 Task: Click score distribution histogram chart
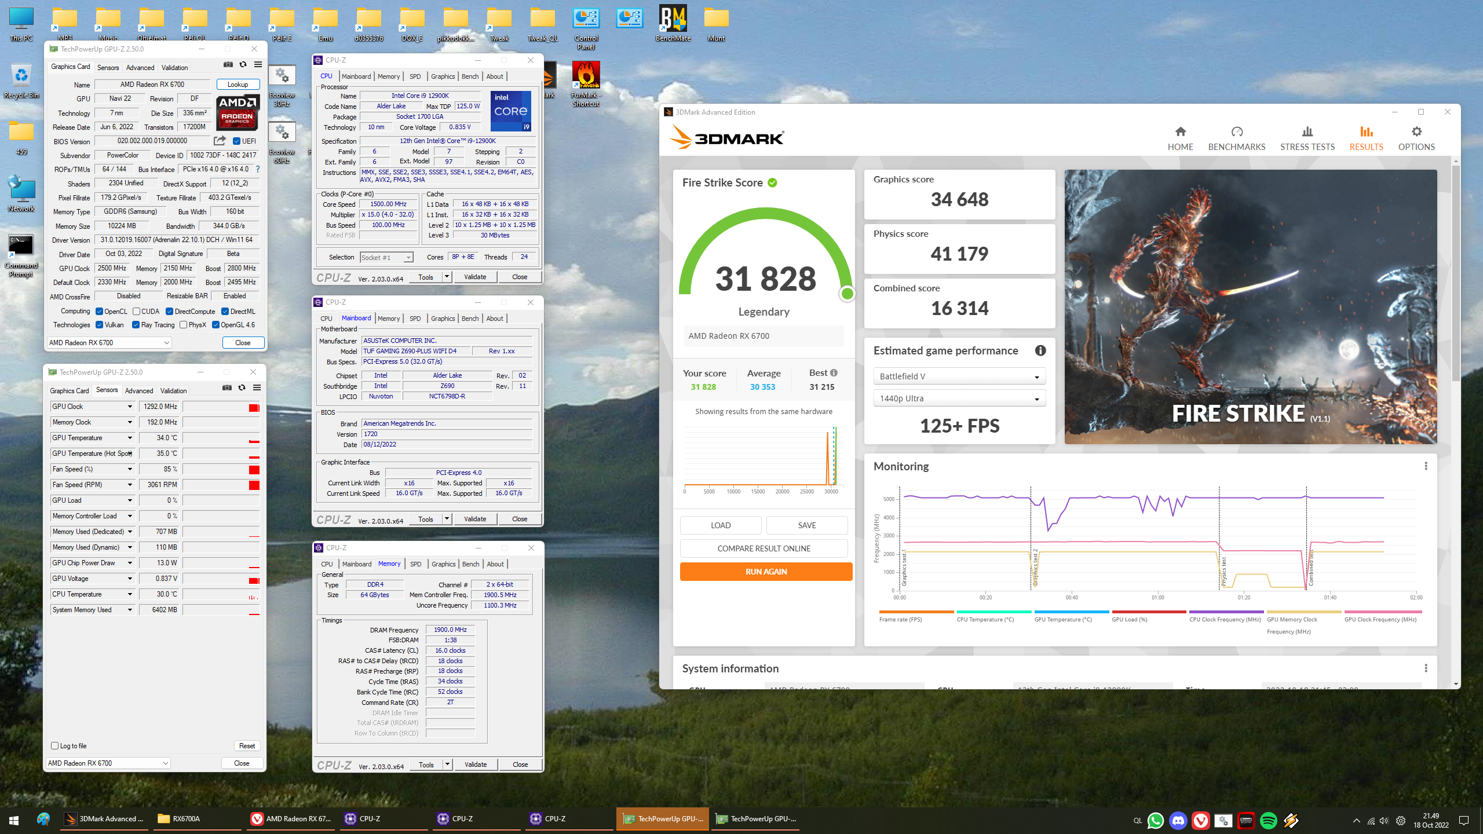tap(764, 460)
